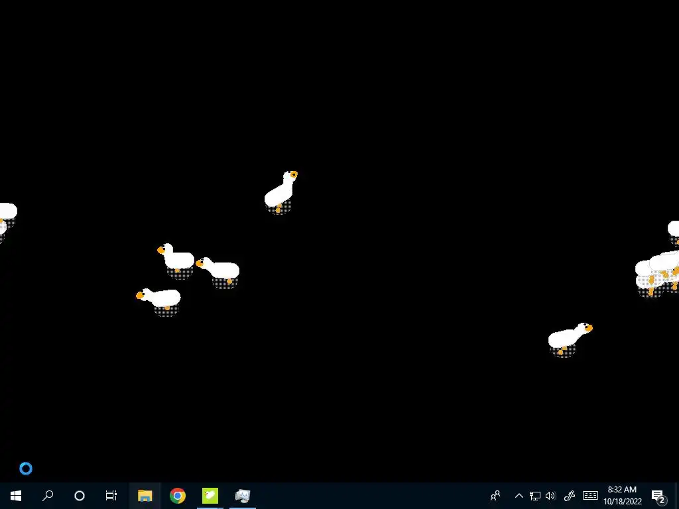This screenshot has width=679, height=509.
Task: Open Windows Ink Workspace pen icon
Action: pos(570,496)
